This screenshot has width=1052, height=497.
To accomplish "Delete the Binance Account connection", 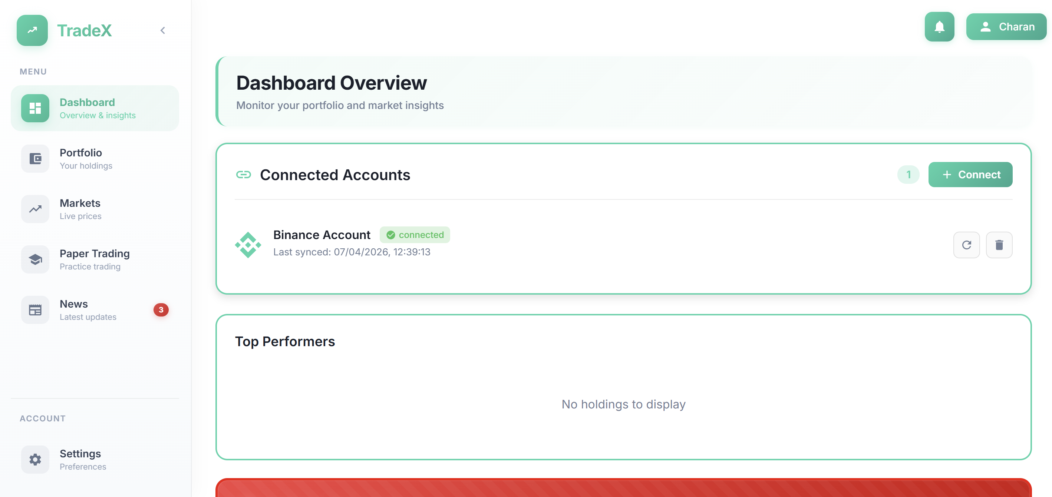I will click(x=999, y=245).
